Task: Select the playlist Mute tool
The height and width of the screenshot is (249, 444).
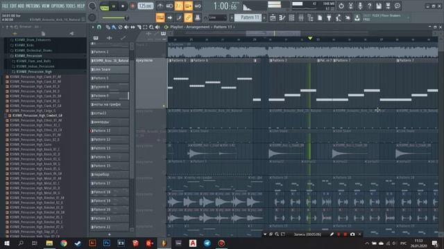Action: click(x=126, y=27)
